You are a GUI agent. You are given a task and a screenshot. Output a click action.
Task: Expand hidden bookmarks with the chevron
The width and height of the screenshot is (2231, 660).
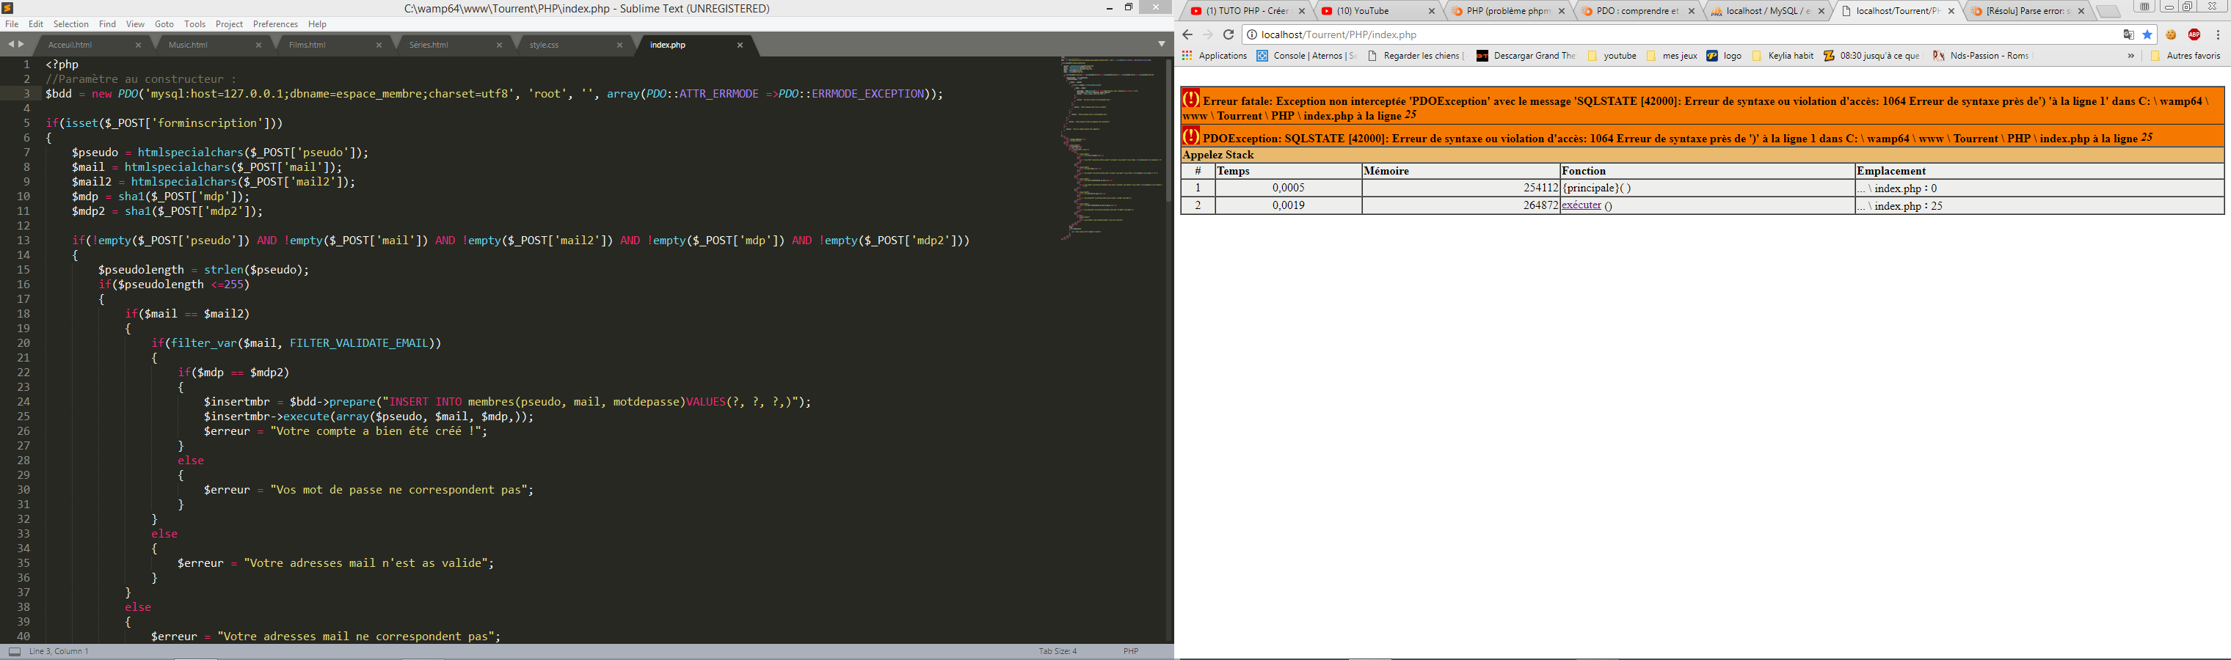coord(2130,55)
